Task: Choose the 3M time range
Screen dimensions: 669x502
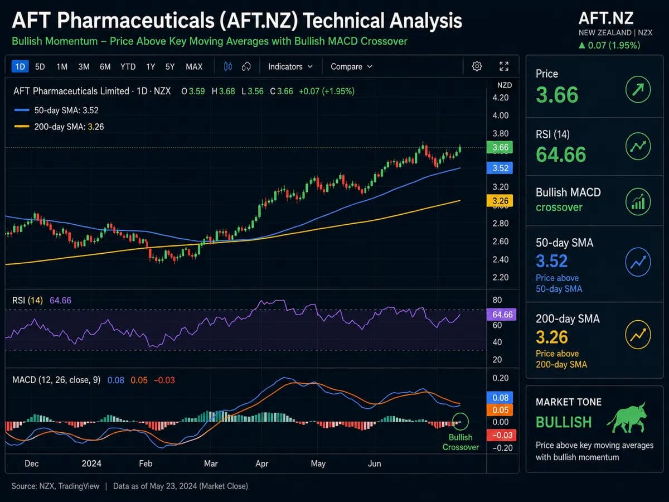Action: [x=84, y=66]
